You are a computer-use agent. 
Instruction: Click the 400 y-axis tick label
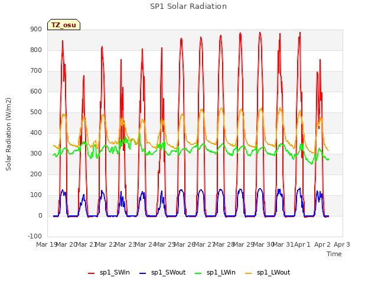36,133
